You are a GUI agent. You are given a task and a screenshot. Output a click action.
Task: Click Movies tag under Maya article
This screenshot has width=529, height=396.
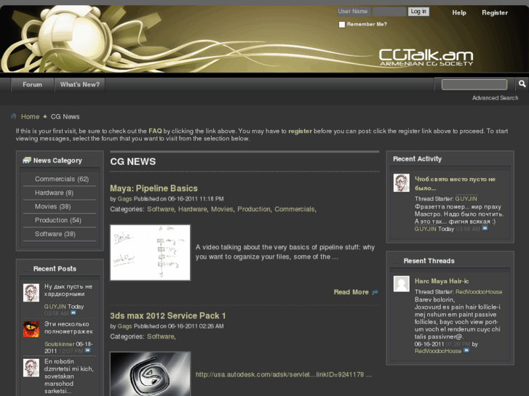[x=222, y=209]
